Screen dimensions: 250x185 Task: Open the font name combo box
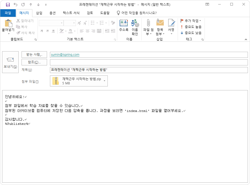click(51, 23)
